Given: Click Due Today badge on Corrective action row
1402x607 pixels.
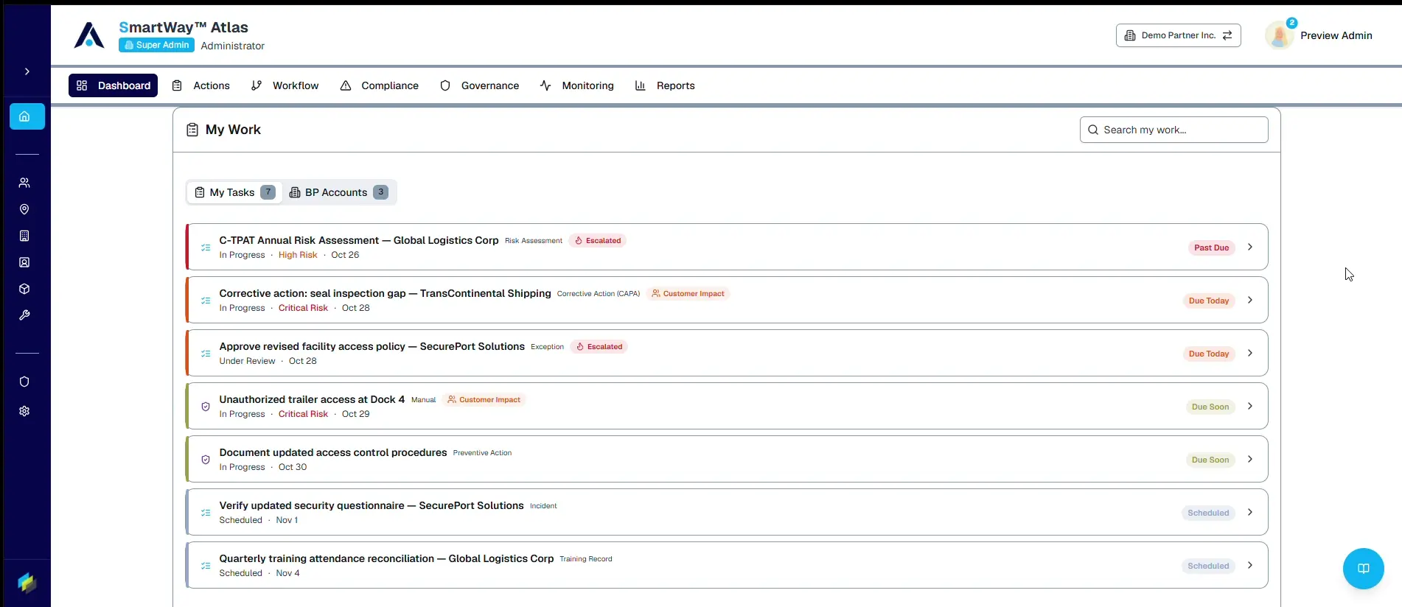Looking at the screenshot, I should click(1209, 301).
